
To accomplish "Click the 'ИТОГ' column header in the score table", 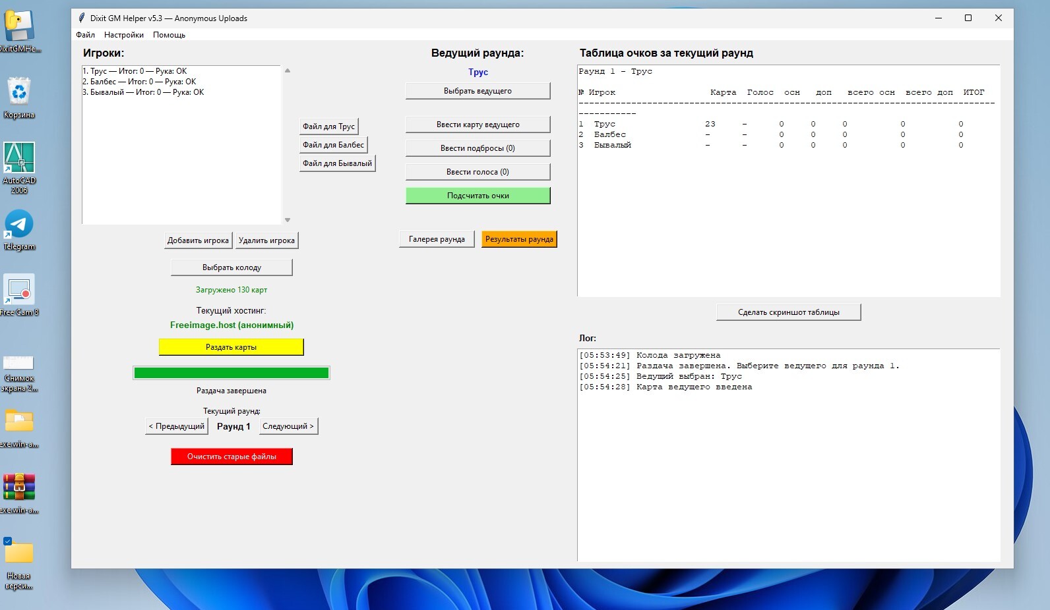I will [973, 92].
